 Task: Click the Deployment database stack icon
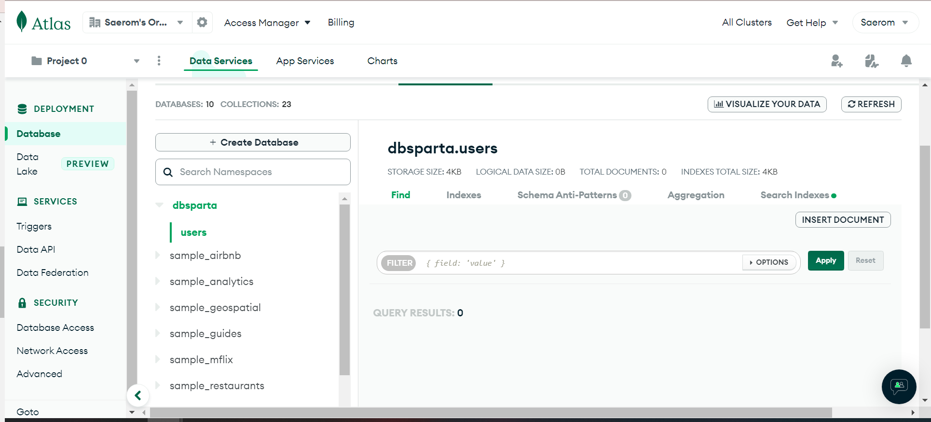[22, 109]
